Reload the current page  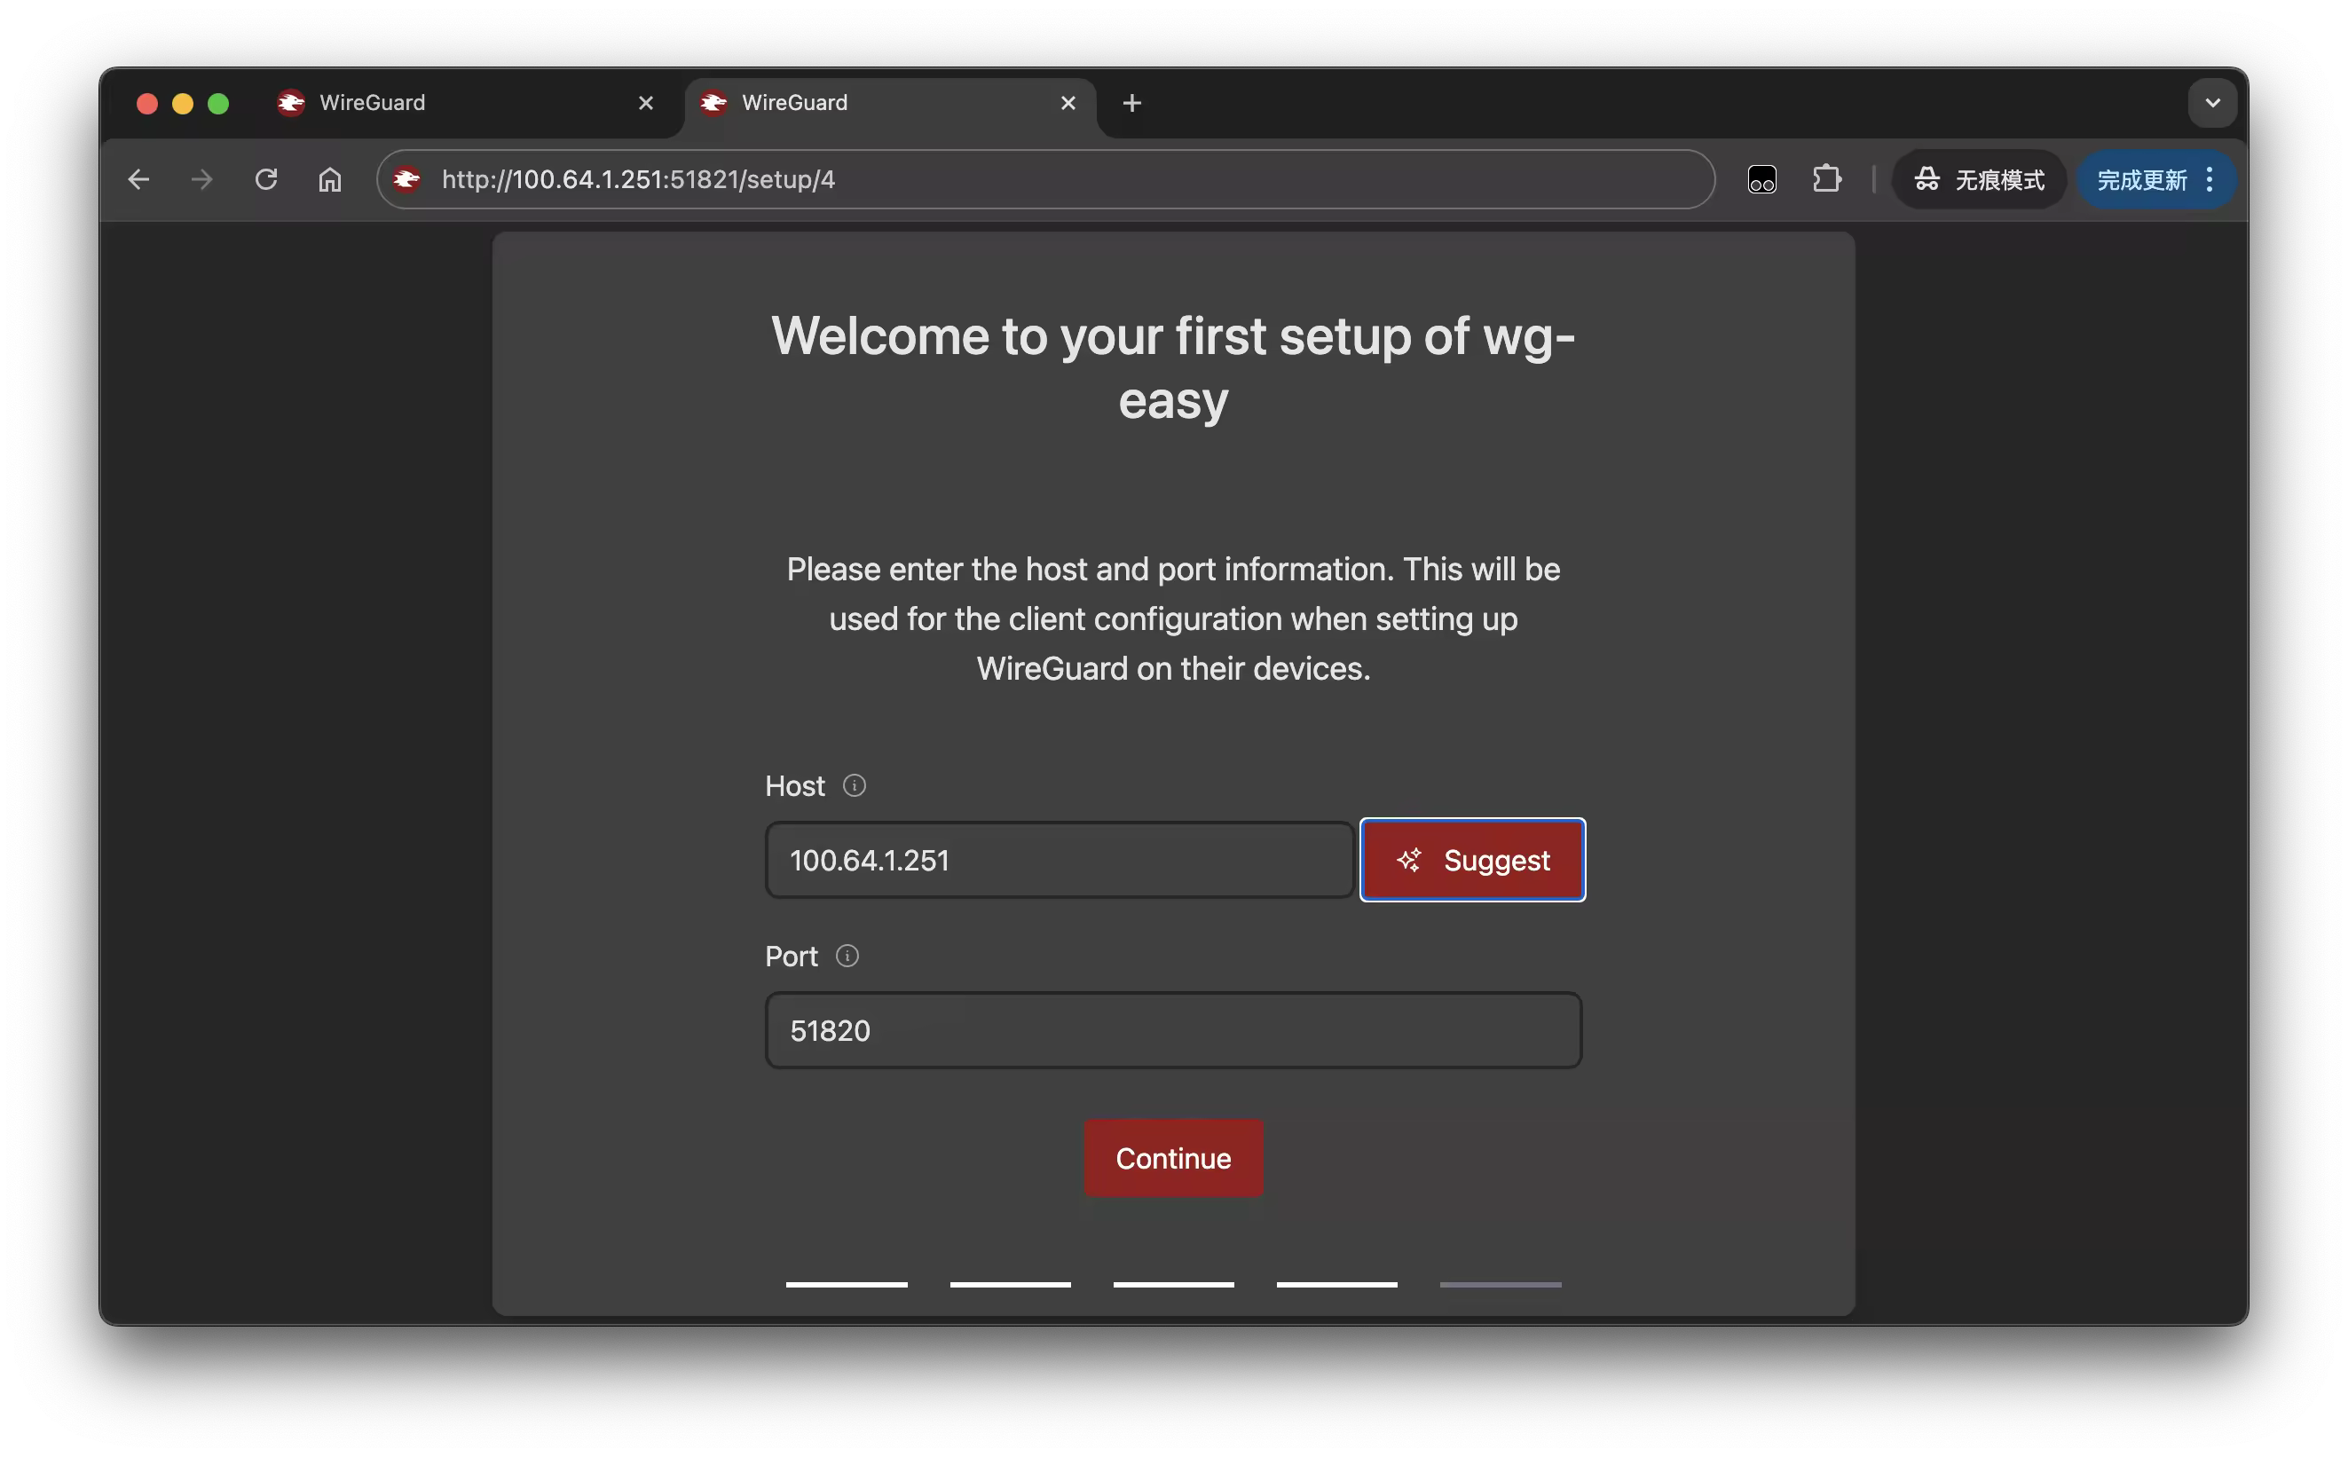[266, 179]
